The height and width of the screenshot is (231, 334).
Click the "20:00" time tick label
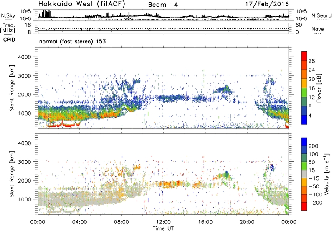point(247,222)
